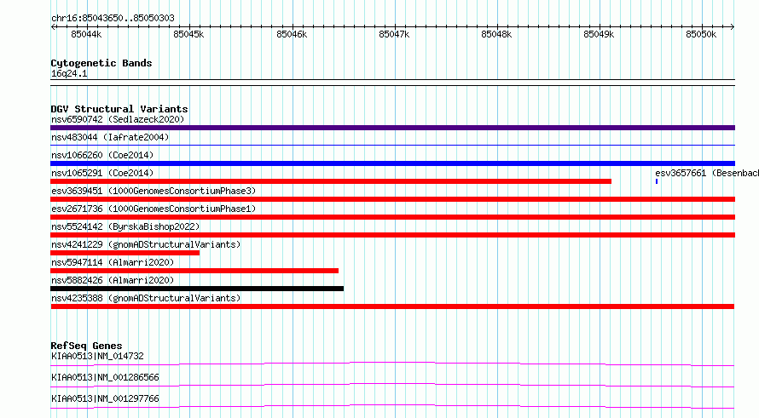Select the red nsv5947114 variant bar
This screenshot has height=418, width=759.
194,271
